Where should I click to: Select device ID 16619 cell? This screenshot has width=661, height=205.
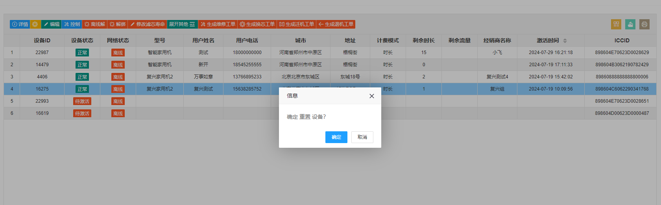[42, 113]
